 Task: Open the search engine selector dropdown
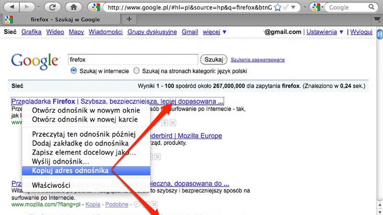coord(322,7)
